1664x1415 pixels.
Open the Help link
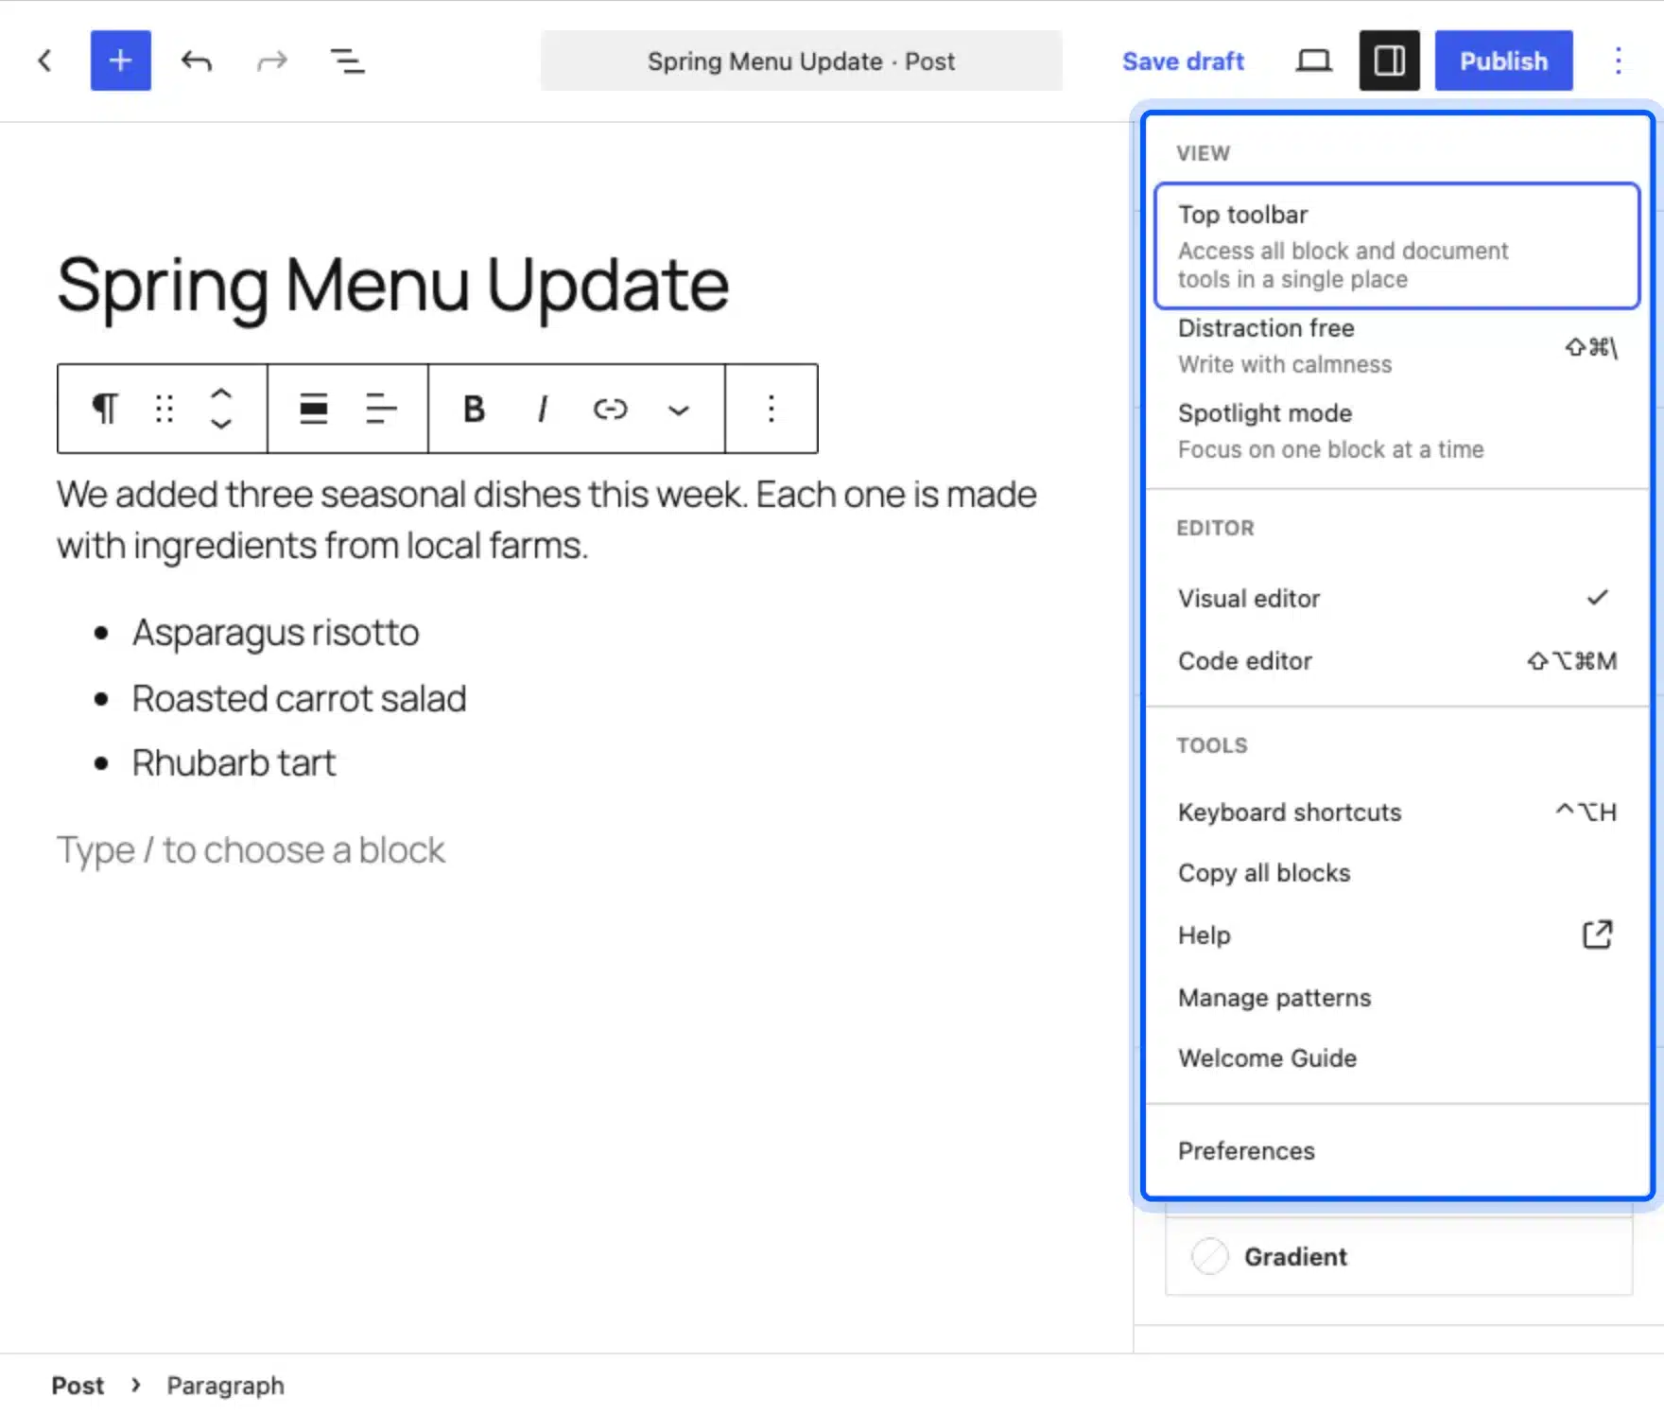1396,935
